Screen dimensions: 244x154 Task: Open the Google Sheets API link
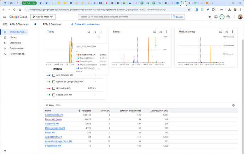coord(54,115)
